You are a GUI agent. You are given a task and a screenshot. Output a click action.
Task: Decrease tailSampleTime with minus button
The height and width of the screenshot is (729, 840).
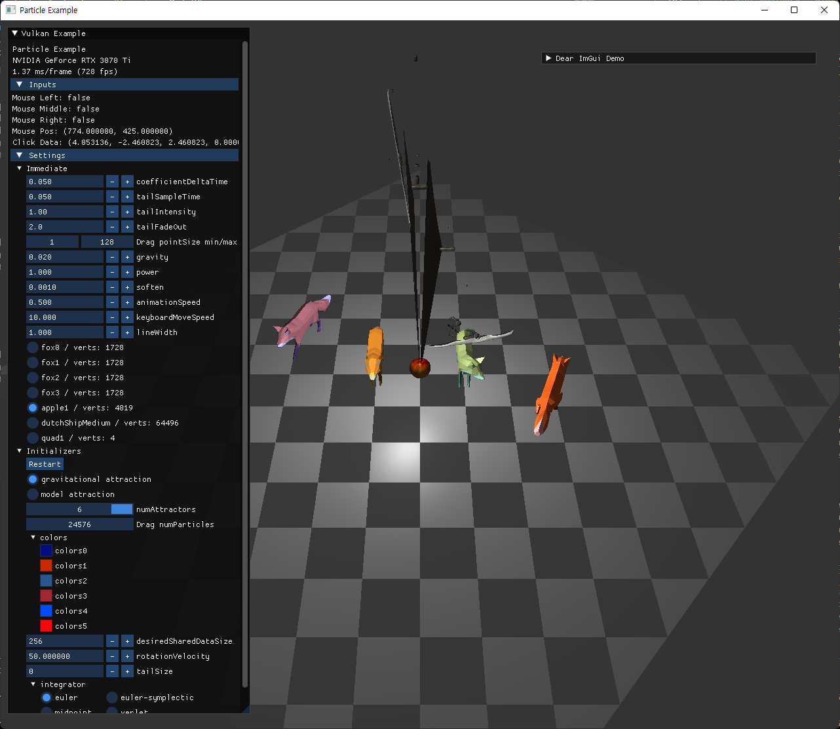112,197
